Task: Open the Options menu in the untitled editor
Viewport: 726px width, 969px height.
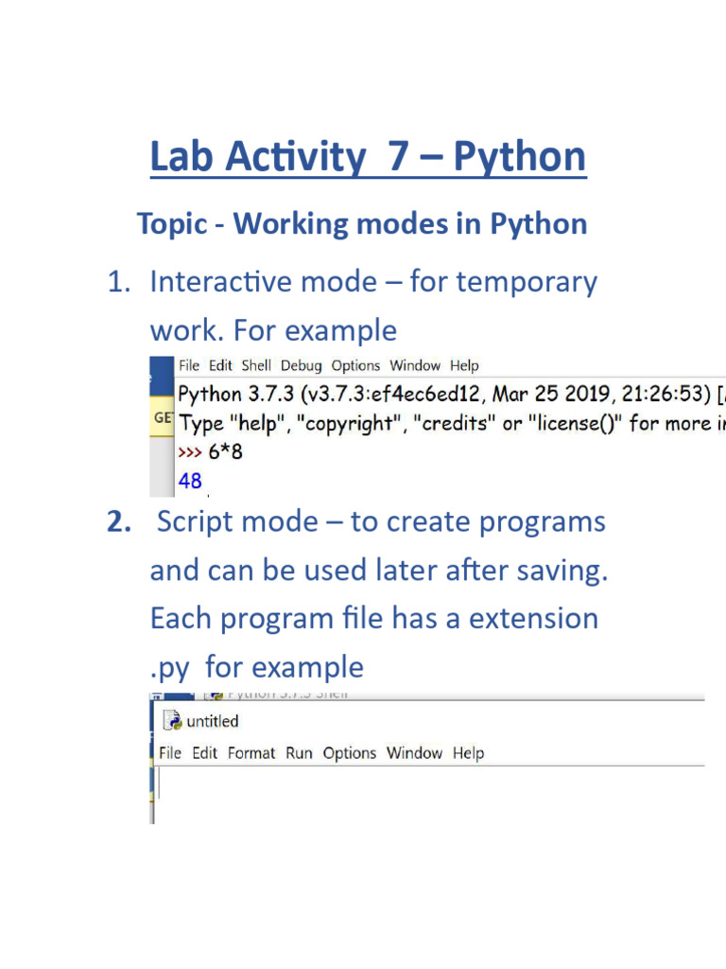Action: tap(349, 753)
